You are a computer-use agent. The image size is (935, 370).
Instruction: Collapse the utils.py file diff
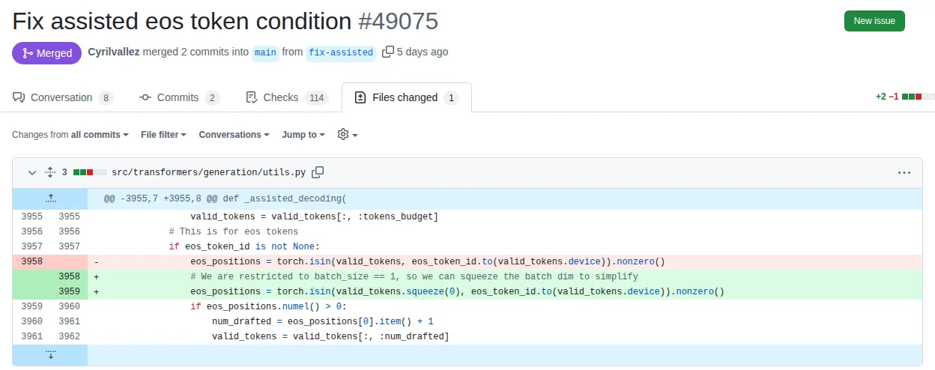(32, 172)
